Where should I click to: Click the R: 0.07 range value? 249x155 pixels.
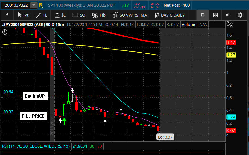click(x=173, y=25)
